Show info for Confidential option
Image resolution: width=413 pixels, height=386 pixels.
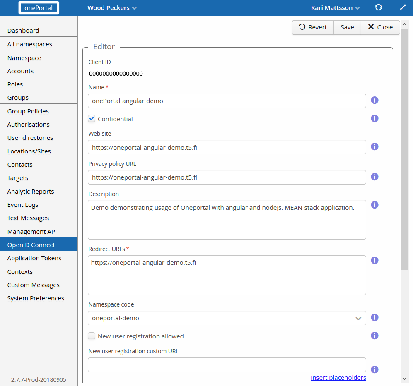coord(374,118)
